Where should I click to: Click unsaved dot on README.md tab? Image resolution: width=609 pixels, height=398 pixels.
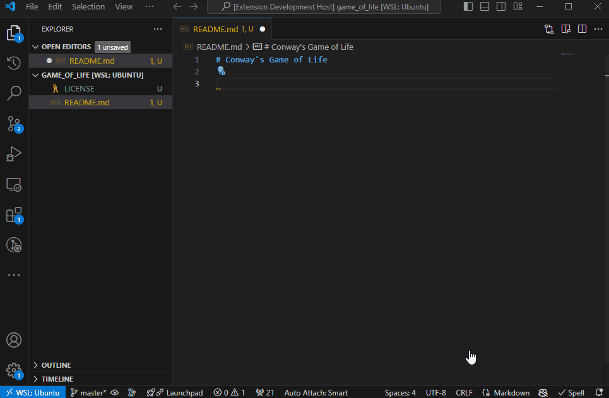pos(263,29)
